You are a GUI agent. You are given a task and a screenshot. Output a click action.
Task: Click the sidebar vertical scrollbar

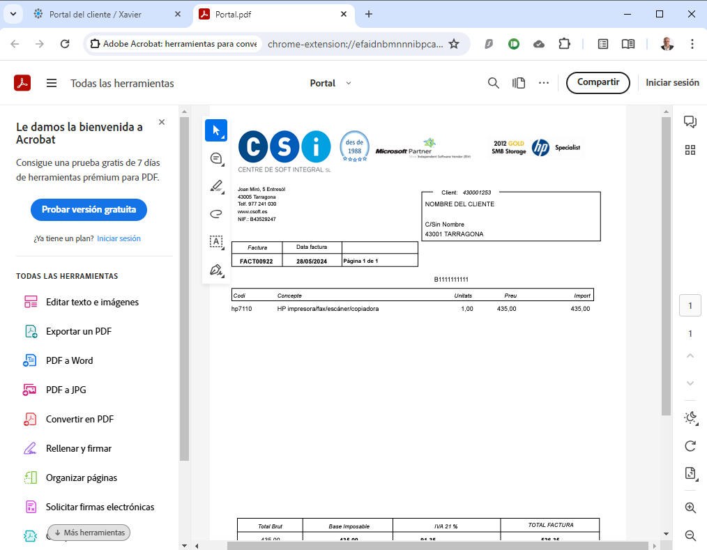click(x=184, y=289)
